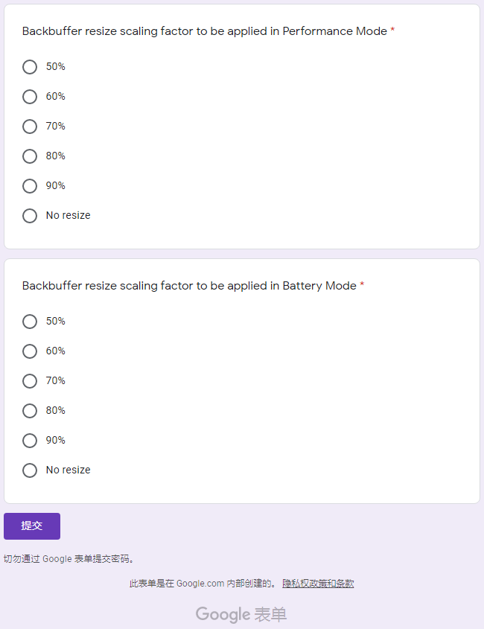
Task: Click the Performance Mode question title text
Action: point(204,31)
